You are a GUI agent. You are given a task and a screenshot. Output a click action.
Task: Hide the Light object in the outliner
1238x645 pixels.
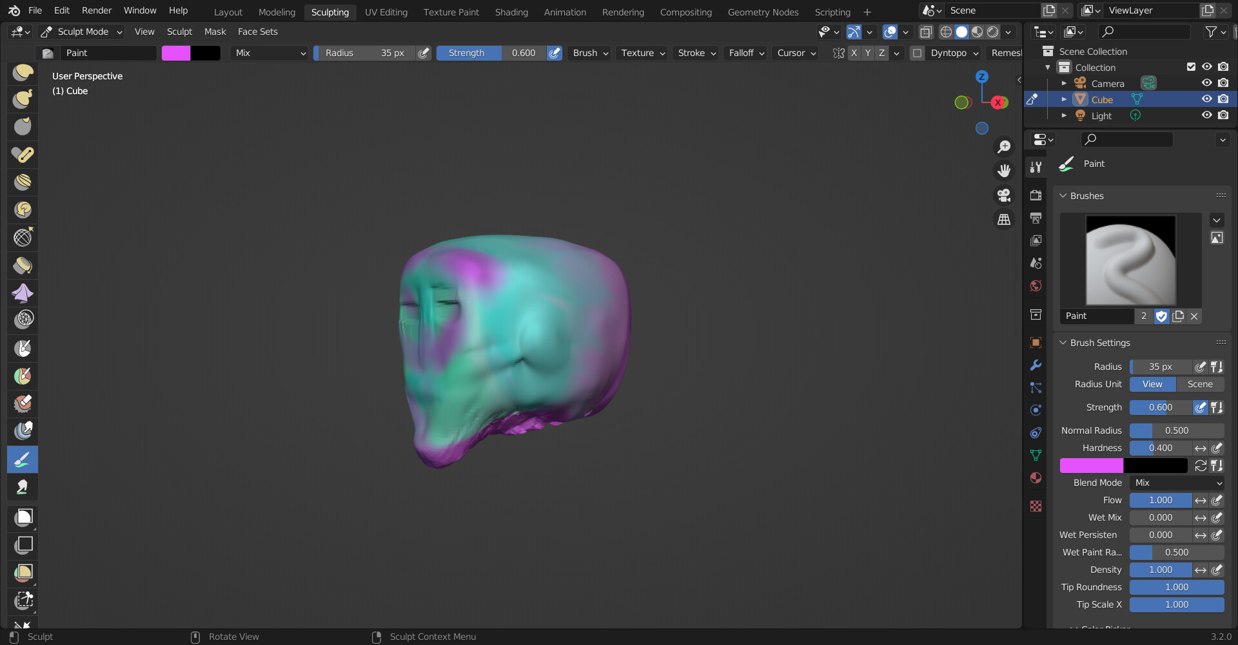point(1206,115)
